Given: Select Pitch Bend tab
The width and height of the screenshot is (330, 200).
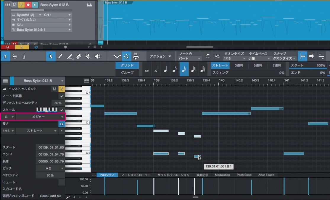Looking at the screenshot, I should 244,175.
